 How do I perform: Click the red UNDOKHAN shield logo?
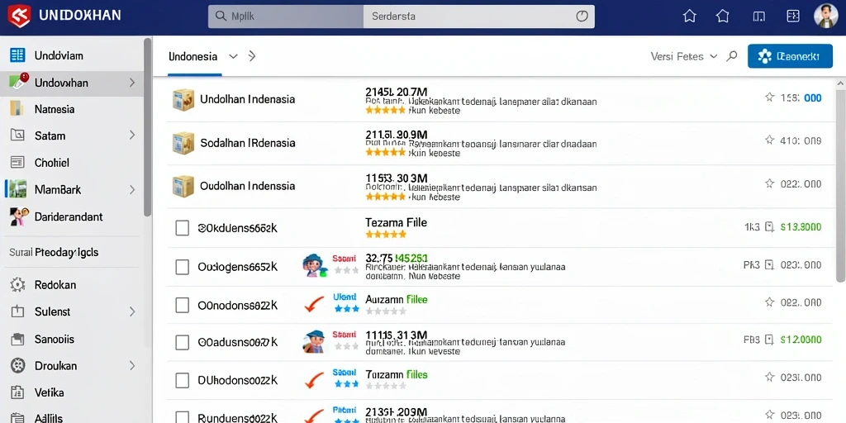(19, 15)
